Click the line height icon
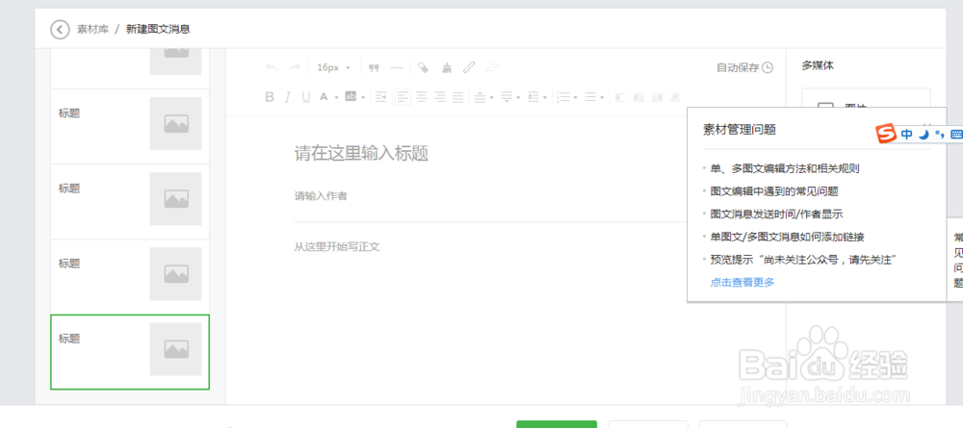Screen dimensions: 963x428 pyautogui.click(x=534, y=97)
